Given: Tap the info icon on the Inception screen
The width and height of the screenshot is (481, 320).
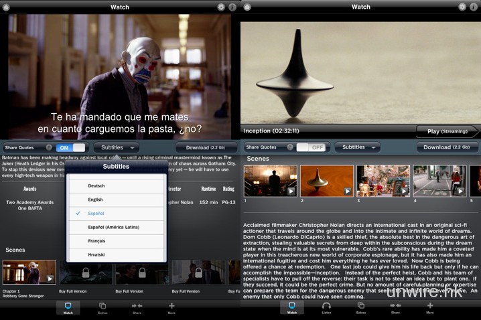Looking at the screenshot, I should pyautogui.click(x=473, y=7).
